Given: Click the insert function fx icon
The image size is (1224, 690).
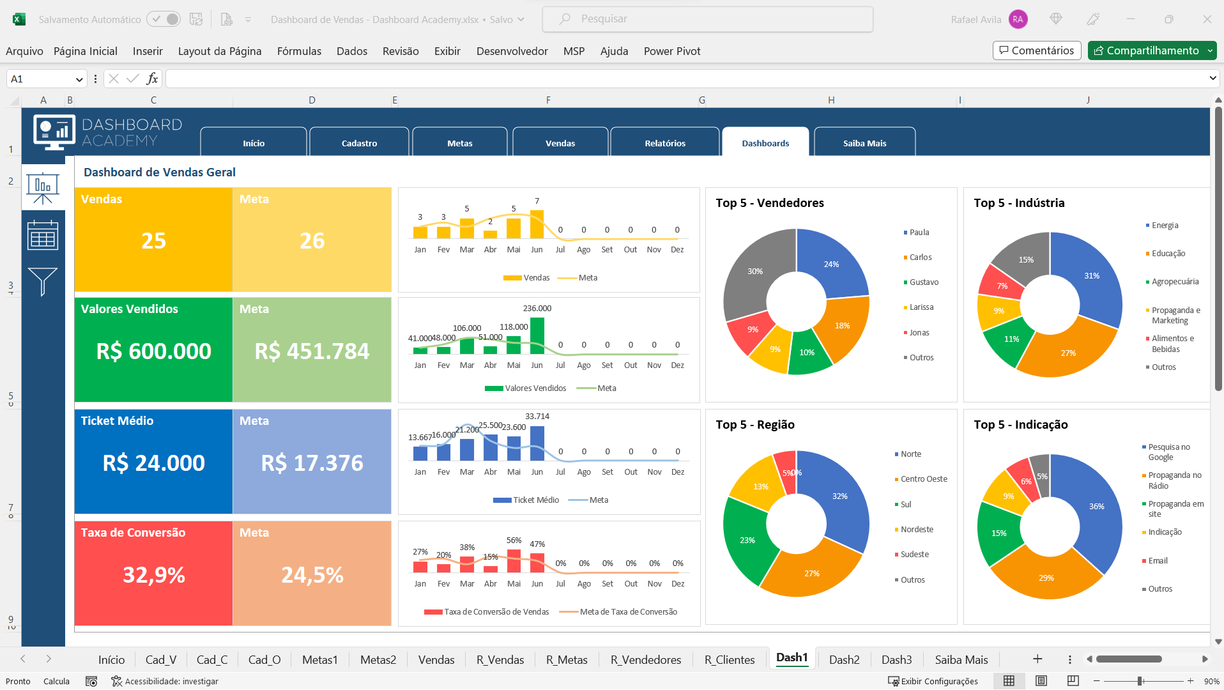Looking at the screenshot, I should (x=152, y=79).
